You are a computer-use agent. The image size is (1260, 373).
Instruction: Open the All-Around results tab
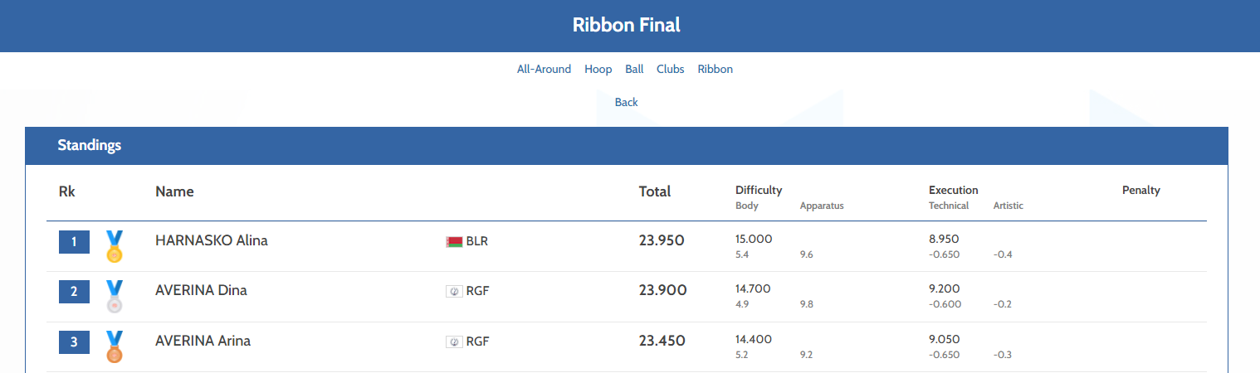point(544,70)
